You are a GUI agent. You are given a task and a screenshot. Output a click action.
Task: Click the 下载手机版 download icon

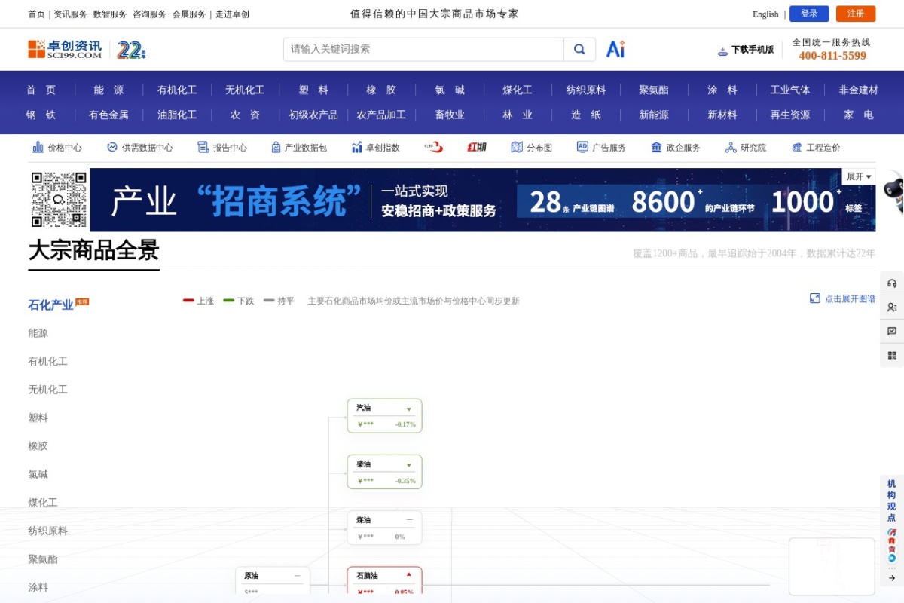(x=722, y=51)
